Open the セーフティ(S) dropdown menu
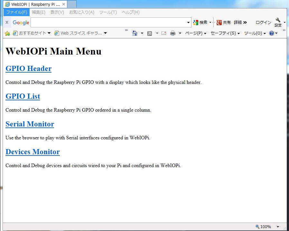The width and height of the screenshot is (289, 231). click(x=225, y=33)
